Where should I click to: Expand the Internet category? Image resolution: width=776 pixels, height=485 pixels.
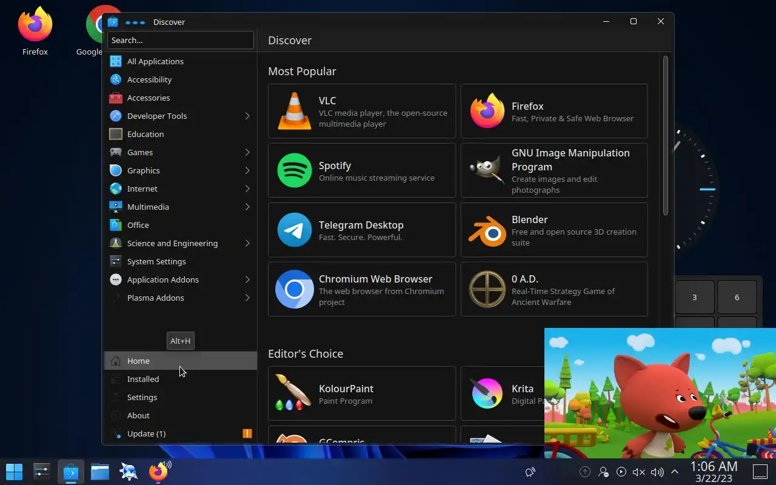click(x=247, y=189)
